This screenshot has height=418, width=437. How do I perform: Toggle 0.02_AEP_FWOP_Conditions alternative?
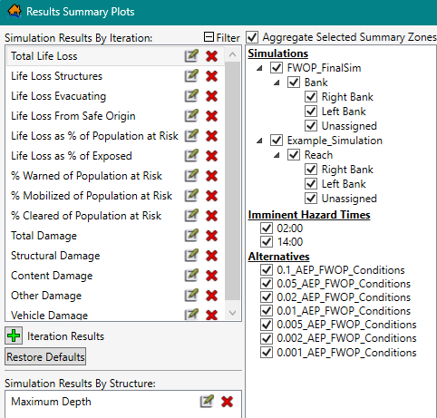[x=267, y=297]
